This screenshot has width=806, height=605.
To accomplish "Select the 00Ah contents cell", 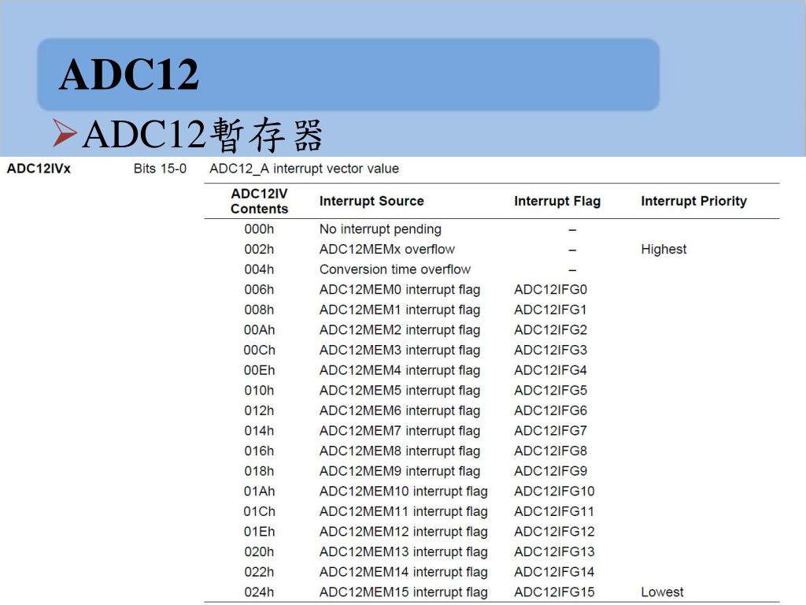I will tap(259, 330).
